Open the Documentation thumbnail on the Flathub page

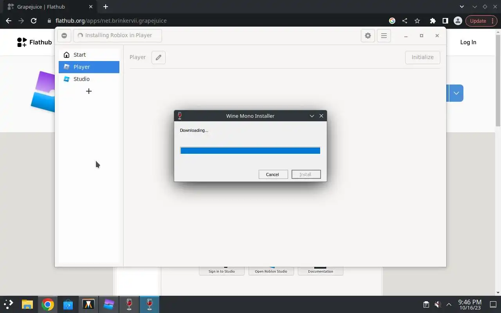tap(321, 271)
